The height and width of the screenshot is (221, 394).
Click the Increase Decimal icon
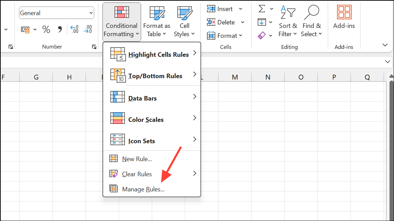click(74, 29)
